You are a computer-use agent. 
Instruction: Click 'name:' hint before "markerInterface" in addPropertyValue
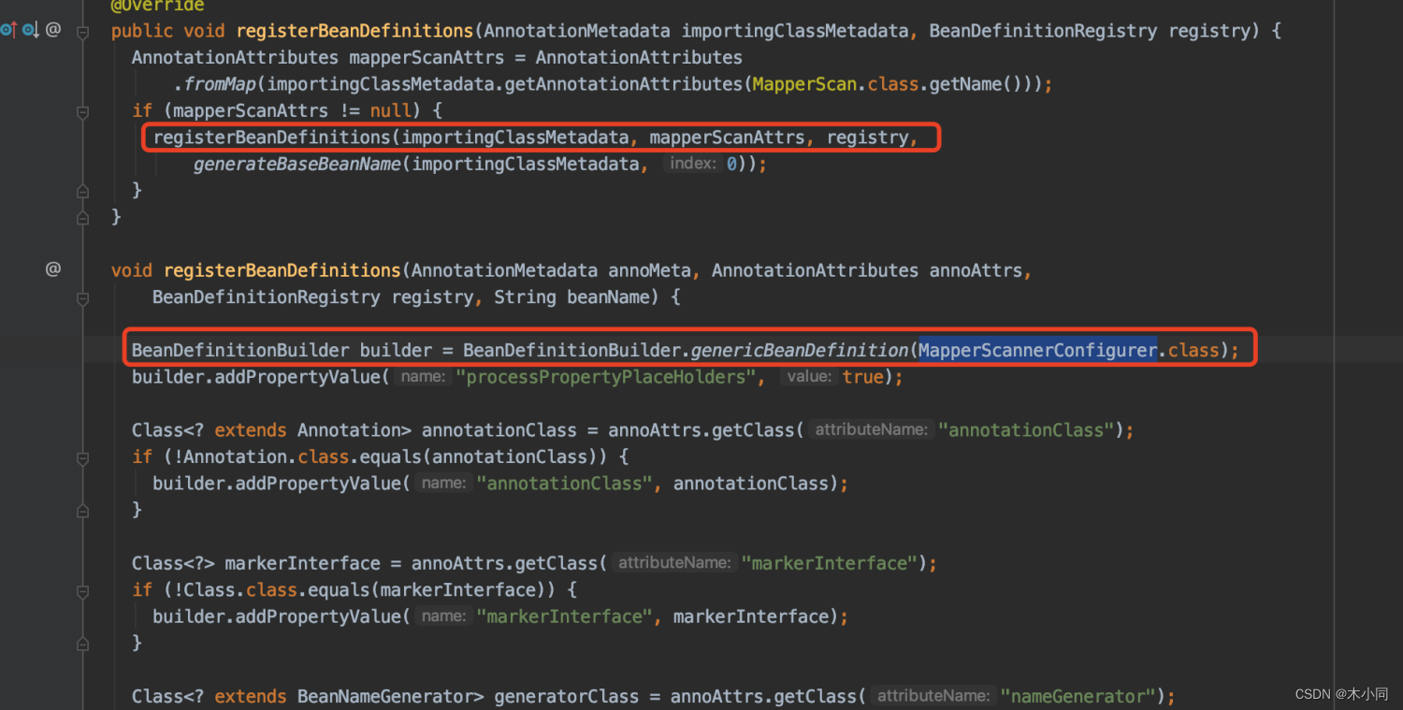pyautogui.click(x=443, y=616)
